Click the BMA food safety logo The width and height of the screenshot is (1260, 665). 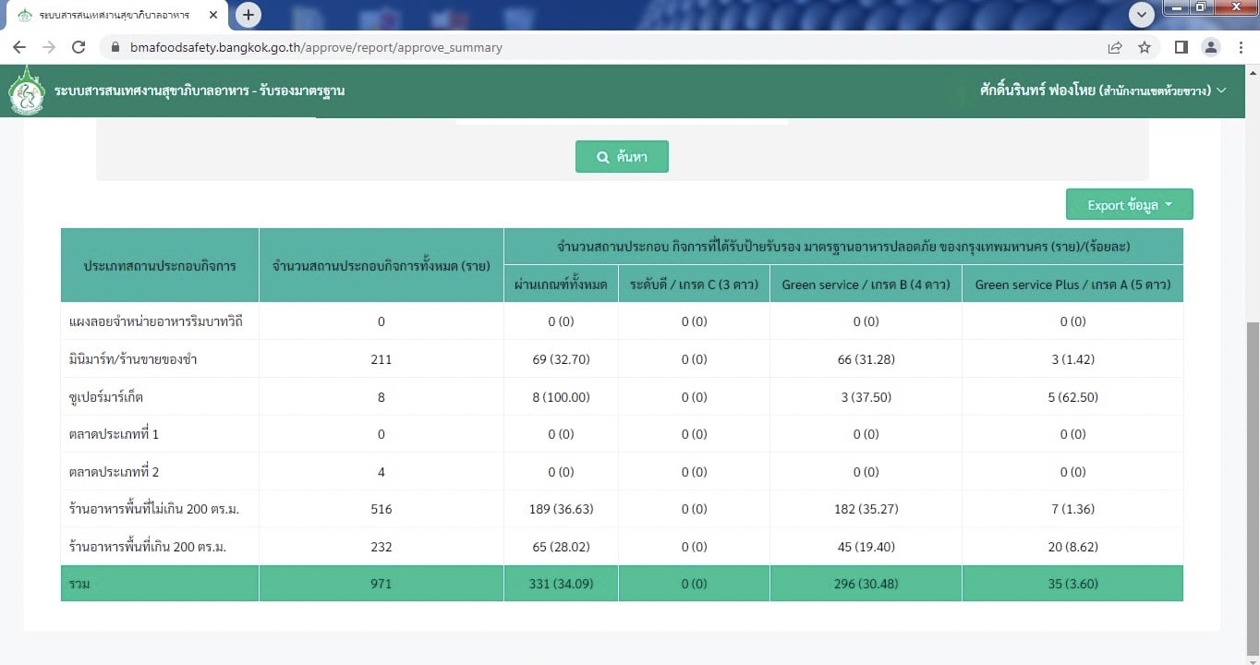26,91
